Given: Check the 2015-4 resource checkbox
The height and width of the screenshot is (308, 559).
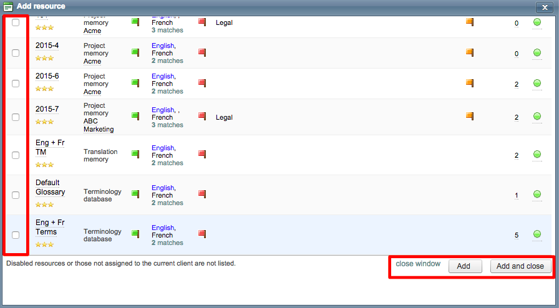Looking at the screenshot, I should pyautogui.click(x=16, y=53).
